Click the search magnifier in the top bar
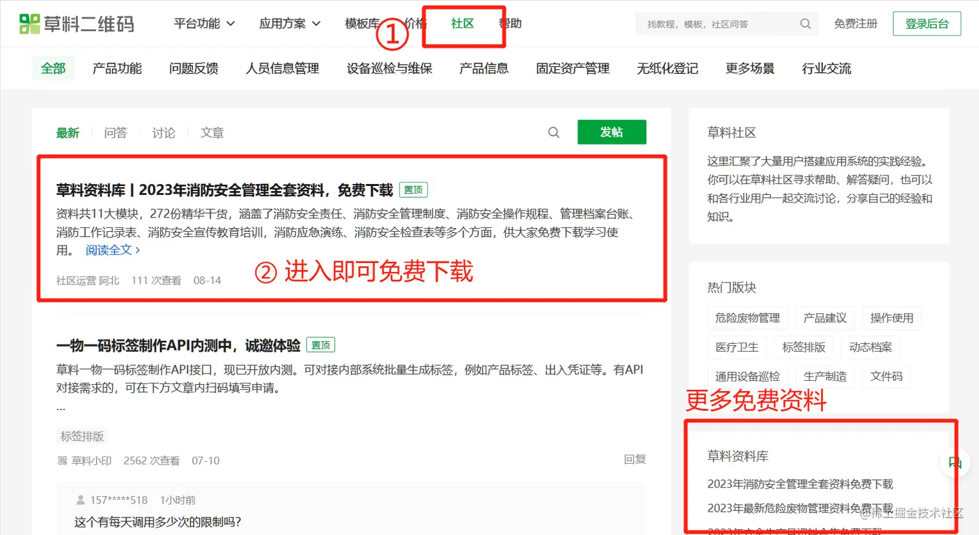Screen dimensions: 979x535 (x=805, y=24)
